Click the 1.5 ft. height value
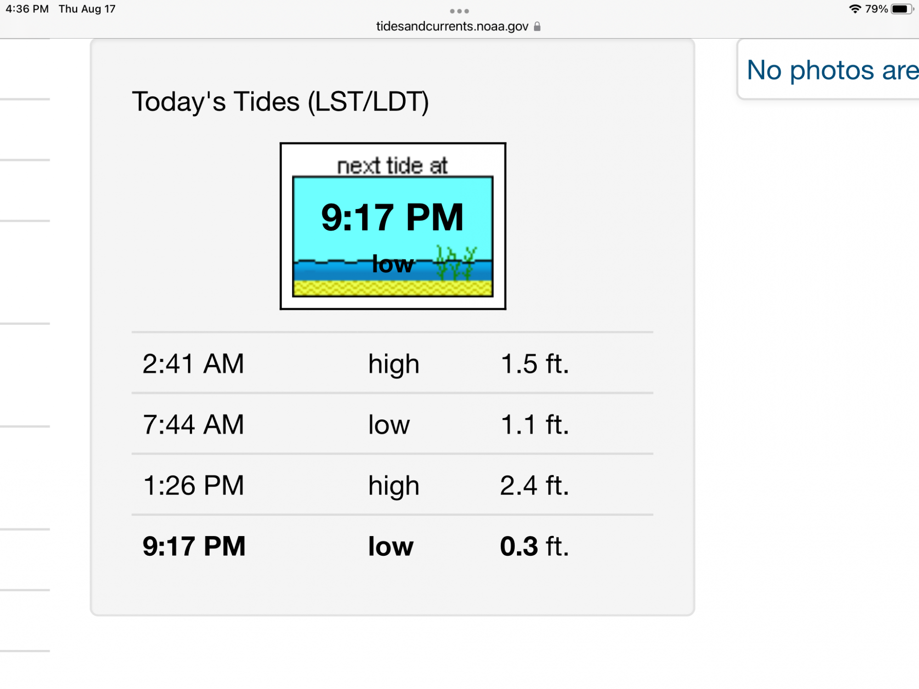The height and width of the screenshot is (689, 919). point(535,363)
